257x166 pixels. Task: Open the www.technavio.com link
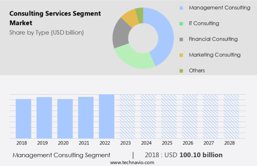tap(132, 162)
